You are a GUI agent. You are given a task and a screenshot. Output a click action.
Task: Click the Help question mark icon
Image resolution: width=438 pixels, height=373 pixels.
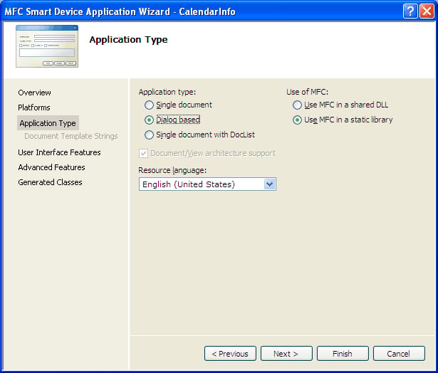(x=410, y=11)
